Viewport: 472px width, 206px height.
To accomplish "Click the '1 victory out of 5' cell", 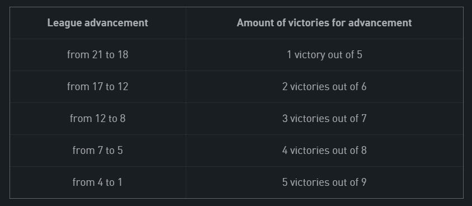I will coord(324,55).
